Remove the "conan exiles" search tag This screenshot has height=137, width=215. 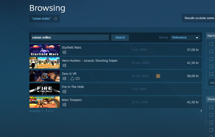[x=56, y=19]
